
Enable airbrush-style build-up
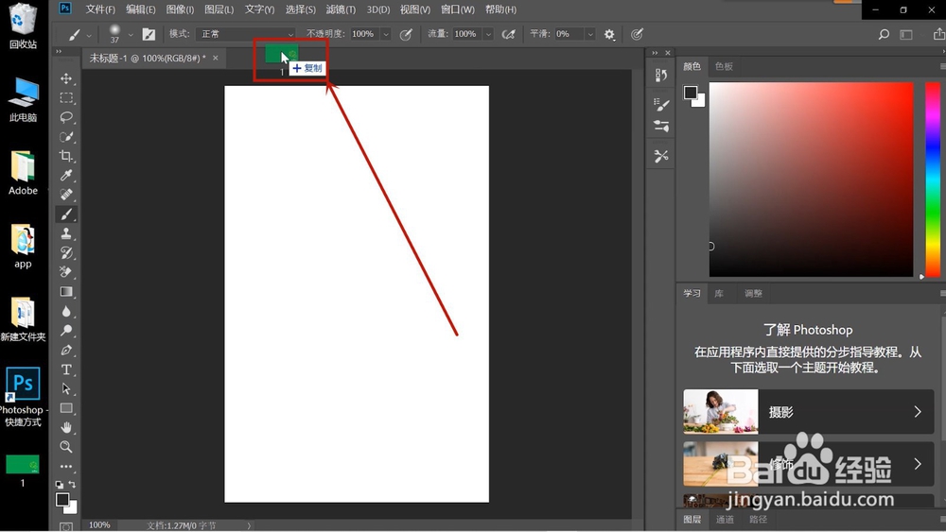[x=509, y=34]
